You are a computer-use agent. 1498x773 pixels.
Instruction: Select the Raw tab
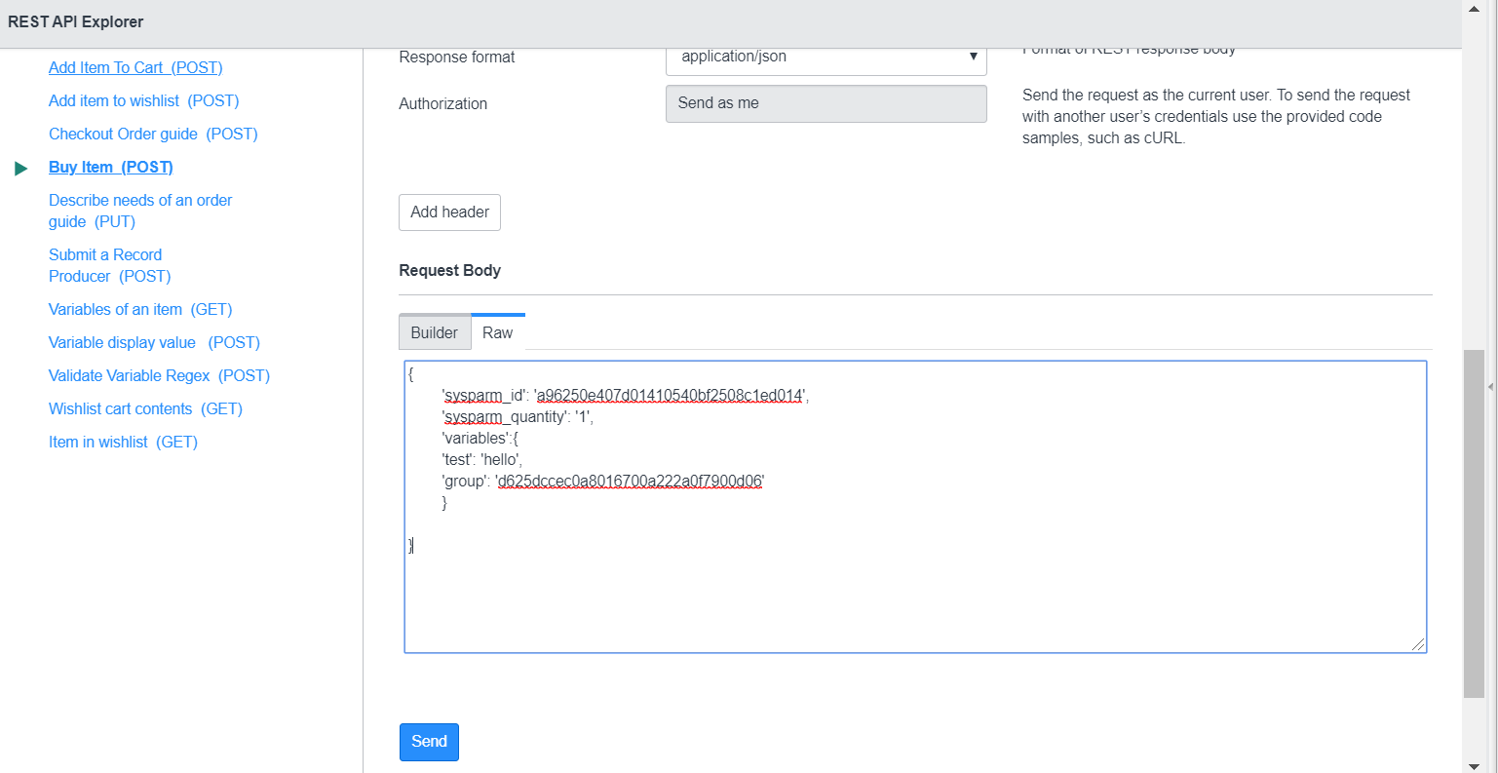tap(498, 331)
